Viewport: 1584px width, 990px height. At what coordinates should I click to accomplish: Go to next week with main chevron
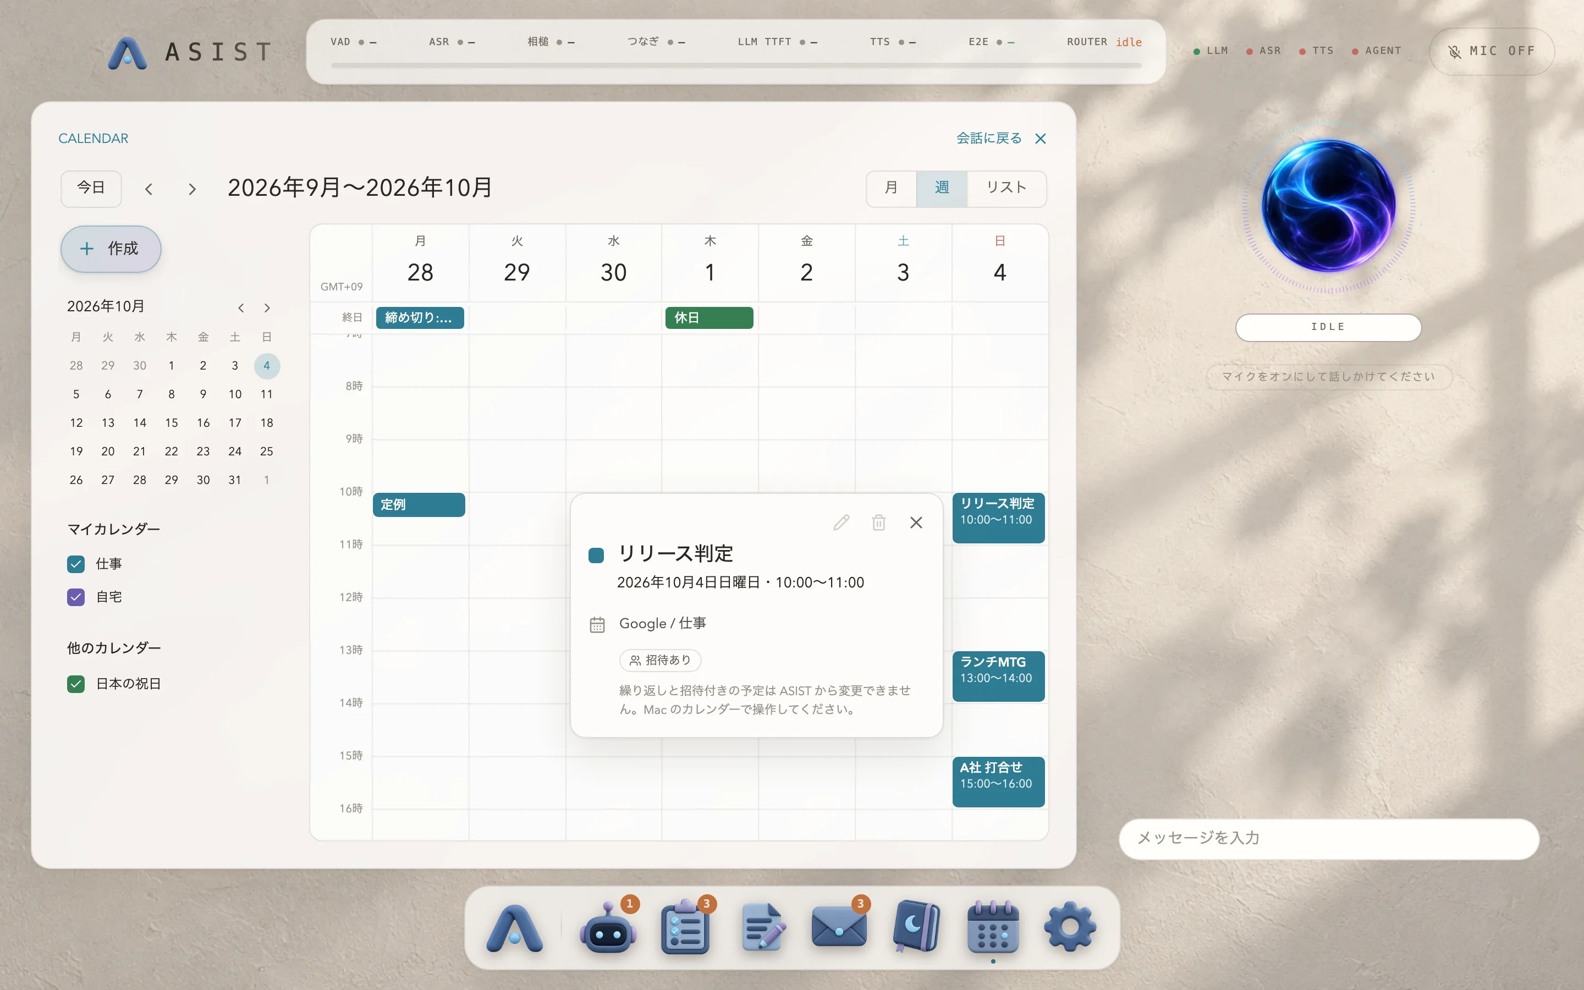point(192,189)
